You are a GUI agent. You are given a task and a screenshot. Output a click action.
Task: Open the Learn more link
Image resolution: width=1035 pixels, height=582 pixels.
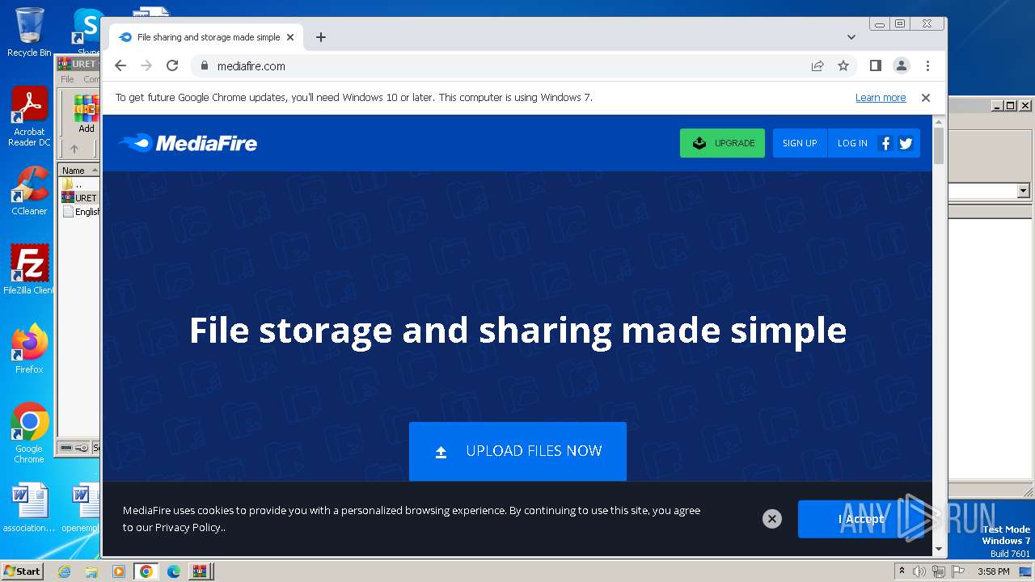click(881, 97)
